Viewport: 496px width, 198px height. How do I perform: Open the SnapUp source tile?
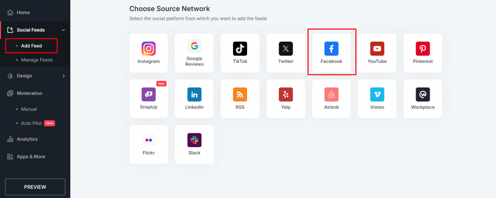[149, 94]
